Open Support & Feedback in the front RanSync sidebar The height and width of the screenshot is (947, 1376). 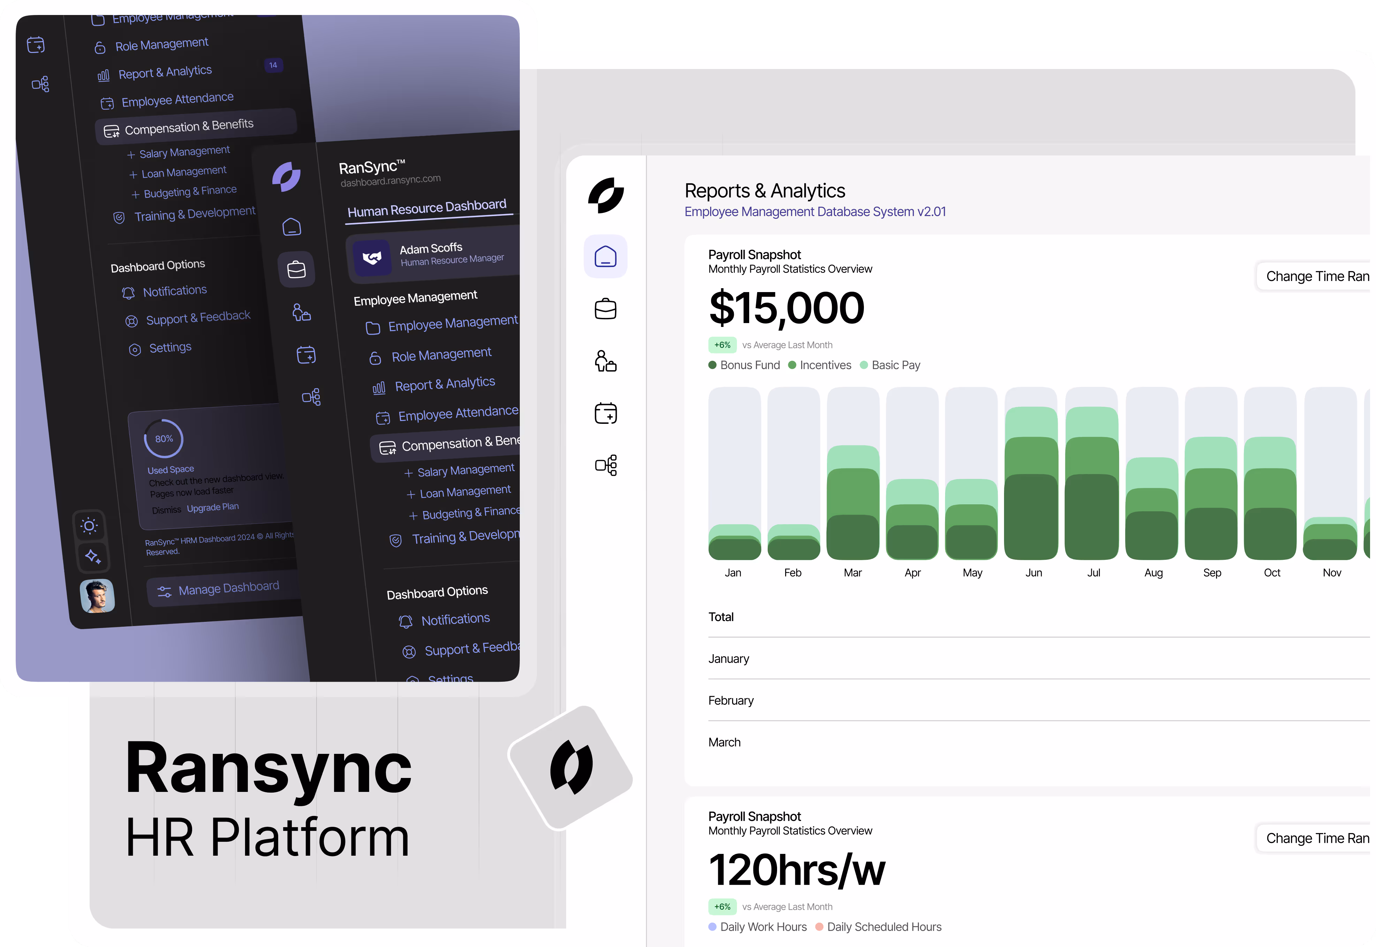pos(461,649)
